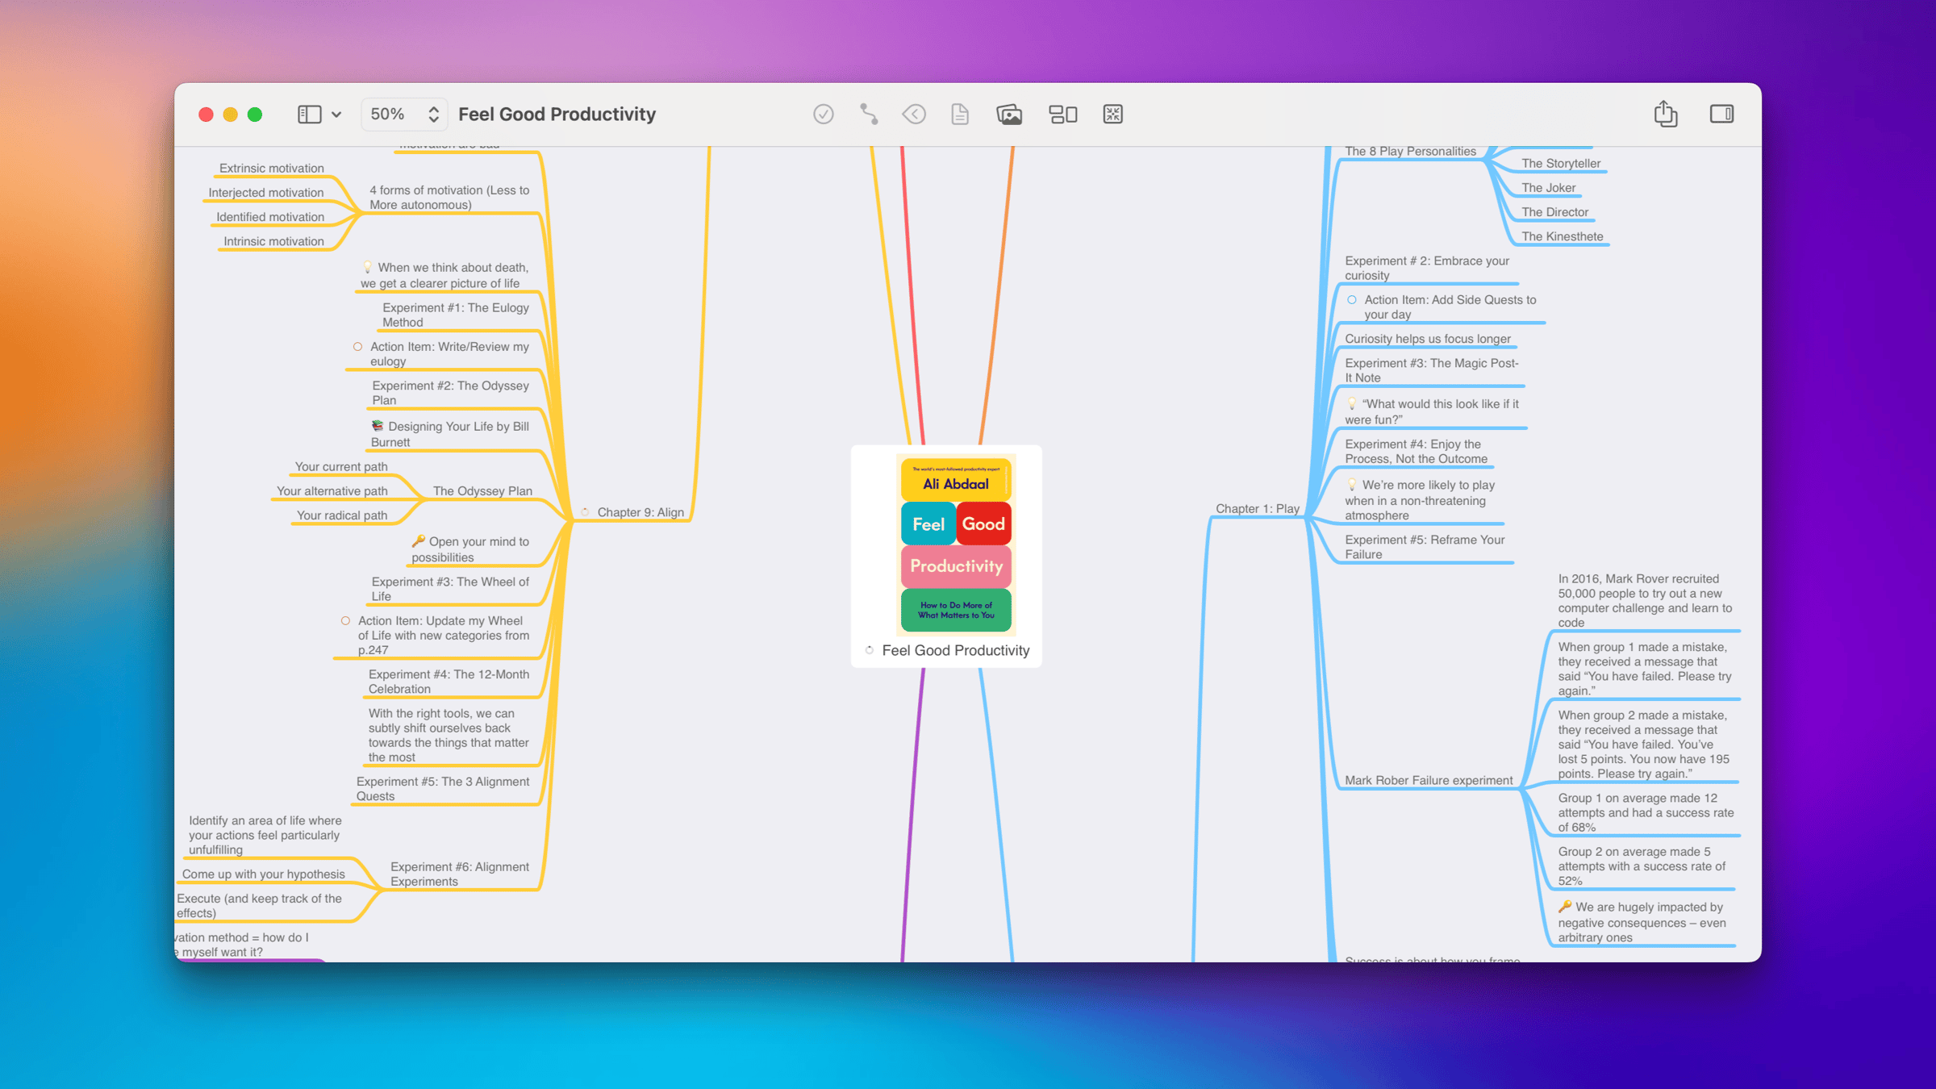Click the Intrinsic motivation node
Screen dimensions: 1936x1089
[x=273, y=241]
